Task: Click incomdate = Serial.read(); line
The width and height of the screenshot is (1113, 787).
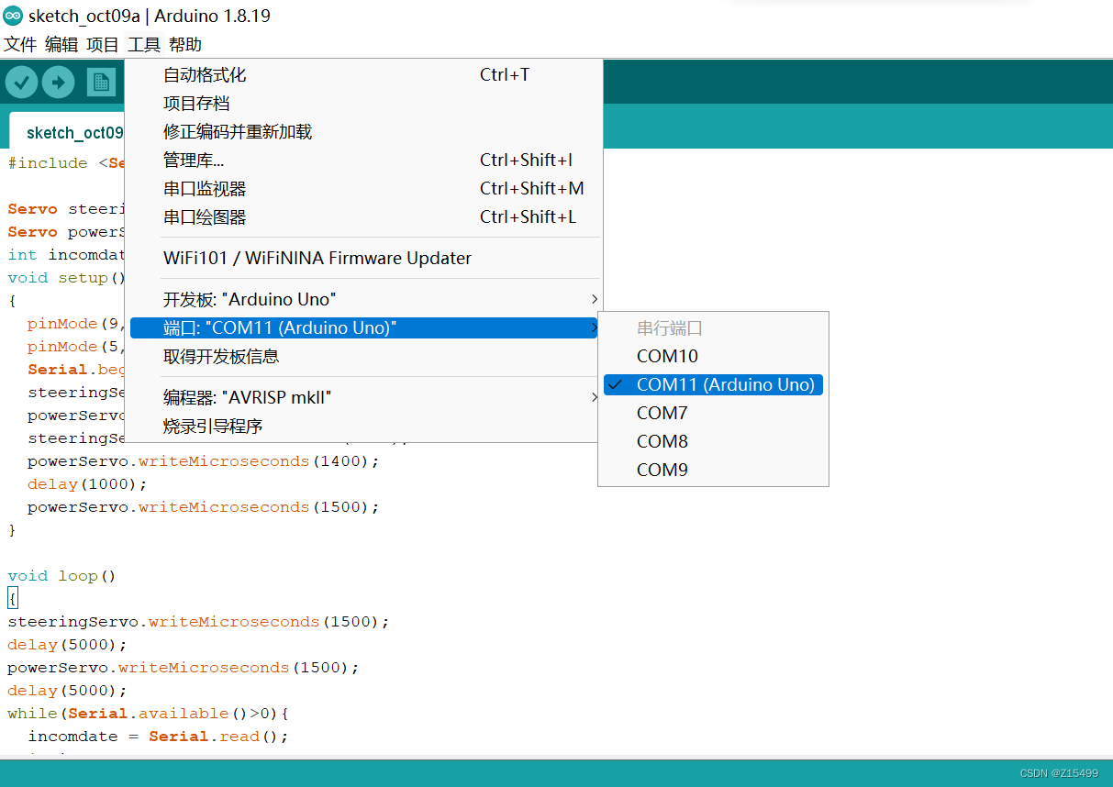Action: point(158,737)
